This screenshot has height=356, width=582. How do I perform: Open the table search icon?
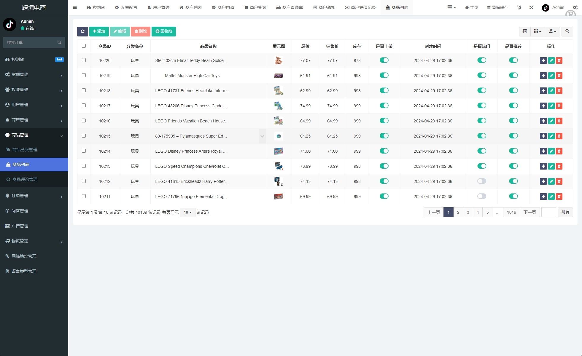tap(567, 31)
